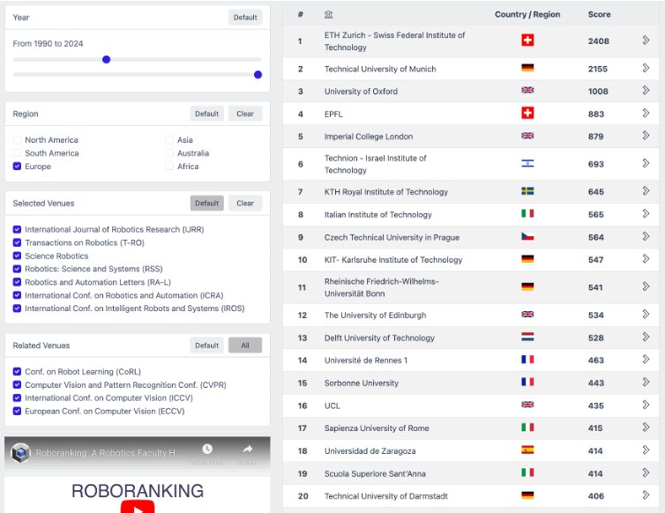Click the Region Default button
665x513 pixels.
(206, 114)
